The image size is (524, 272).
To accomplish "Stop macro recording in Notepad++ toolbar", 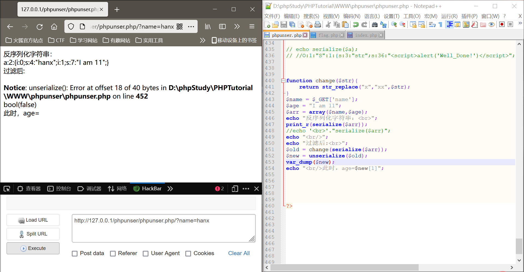I will coord(510,25).
